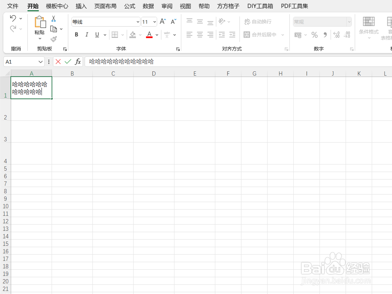
Task: Click the Copy icon
Action: coord(54,29)
